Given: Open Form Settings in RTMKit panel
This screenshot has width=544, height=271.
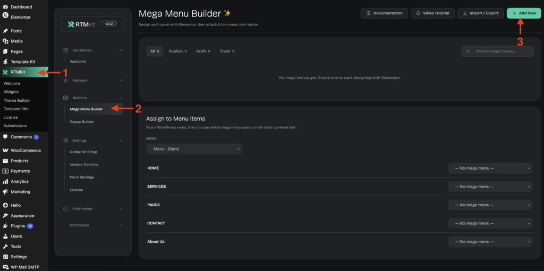Looking at the screenshot, I should (x=82, y=177).
